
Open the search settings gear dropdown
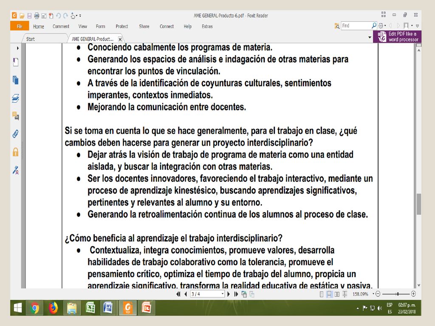pyautogui.click(x=382, y=26)
